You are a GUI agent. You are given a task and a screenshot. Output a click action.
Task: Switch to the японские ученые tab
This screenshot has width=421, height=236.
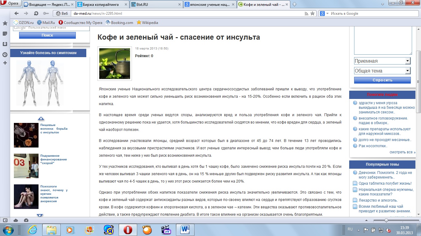click(209, 4)
